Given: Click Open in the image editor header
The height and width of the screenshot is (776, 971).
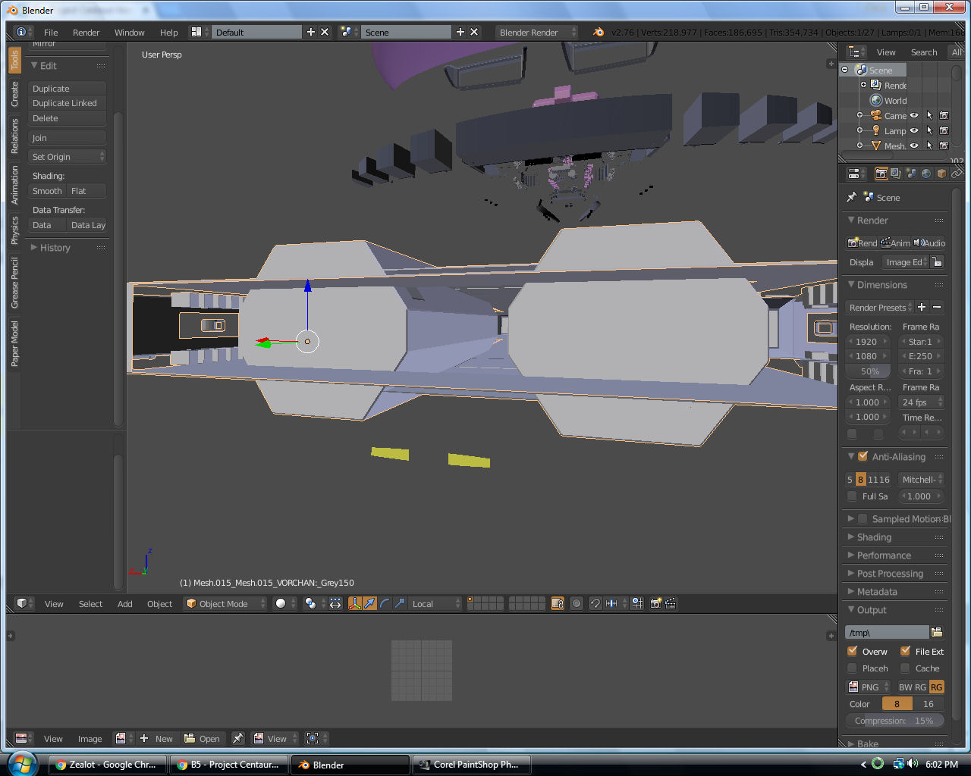Looking at the screenshot, I should [x=203, y=738].
